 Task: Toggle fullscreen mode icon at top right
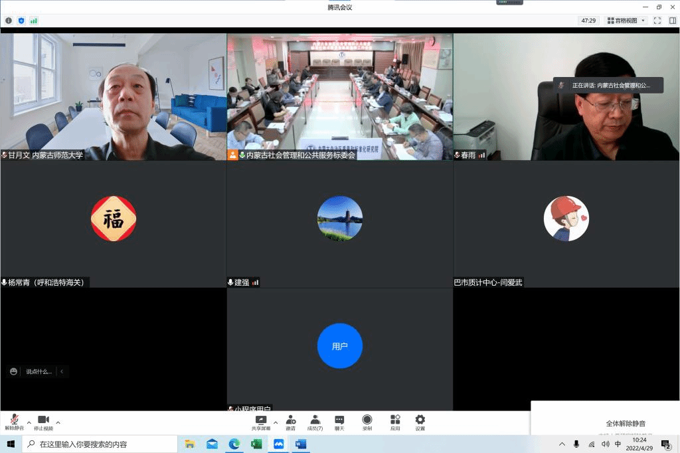point(657,21)
